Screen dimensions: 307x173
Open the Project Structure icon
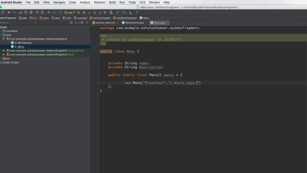tap(124, 12)
